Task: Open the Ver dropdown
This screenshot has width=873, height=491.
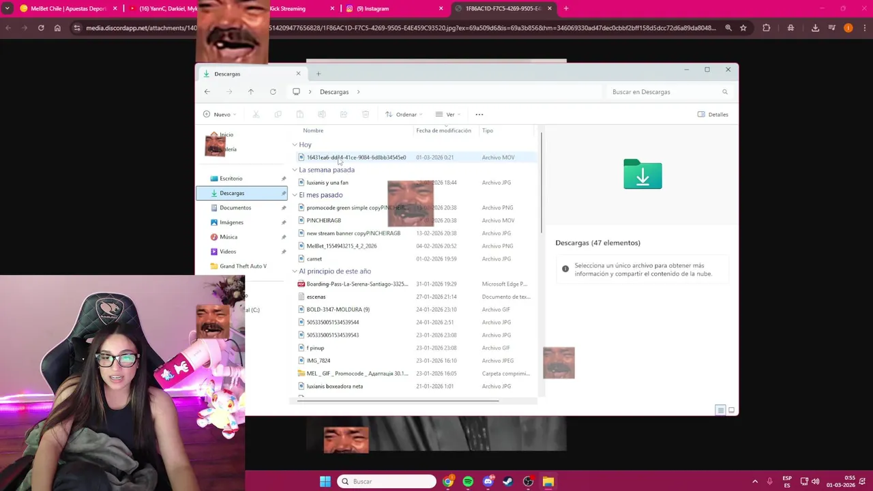Action: (x=448, y=115)
